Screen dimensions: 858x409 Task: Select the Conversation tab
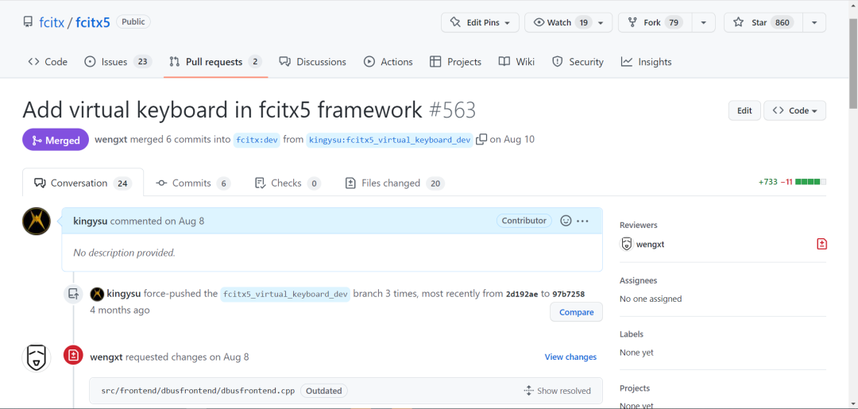point(83,183)
